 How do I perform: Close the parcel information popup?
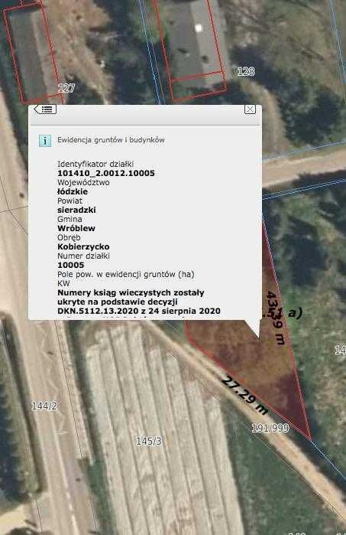click(250, 109)
